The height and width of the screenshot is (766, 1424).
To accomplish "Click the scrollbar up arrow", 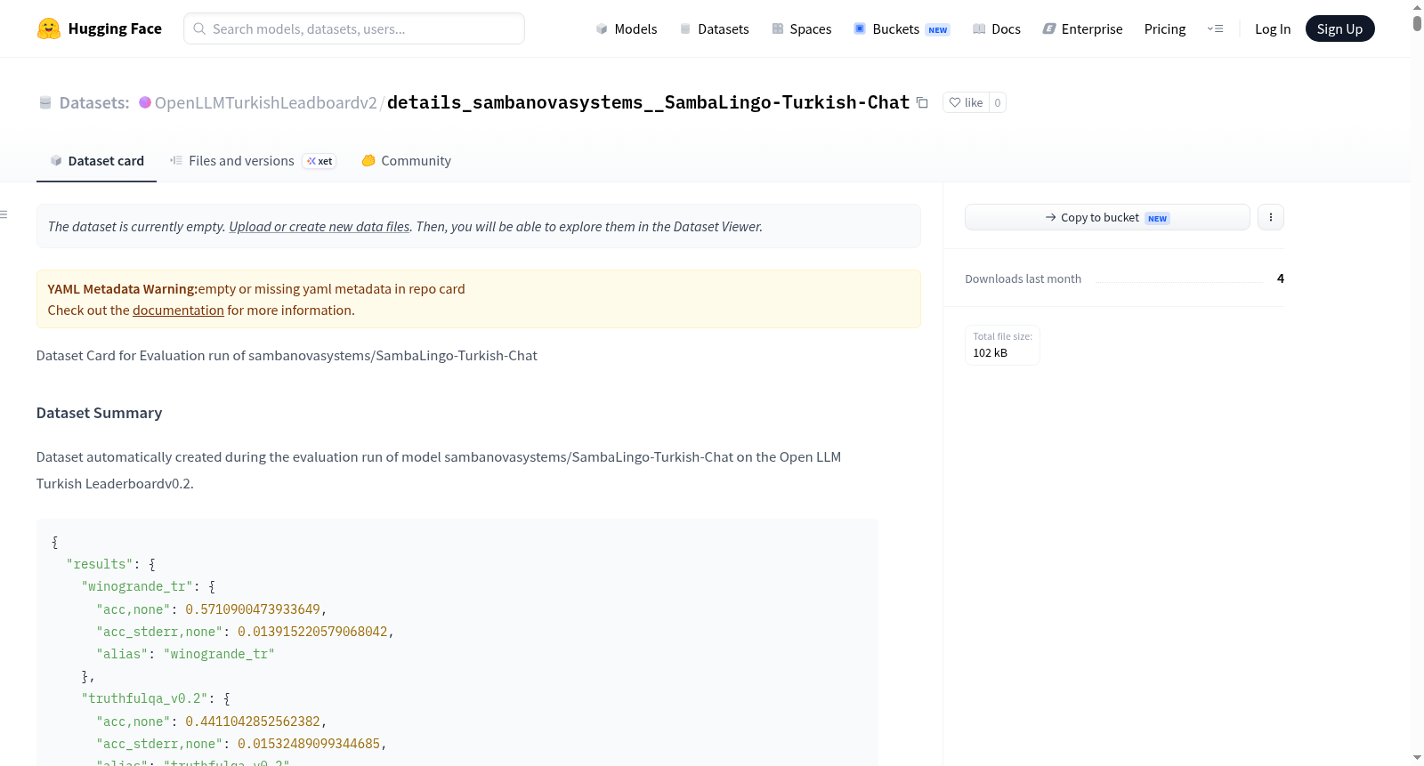I will [x=1417, y=6].
